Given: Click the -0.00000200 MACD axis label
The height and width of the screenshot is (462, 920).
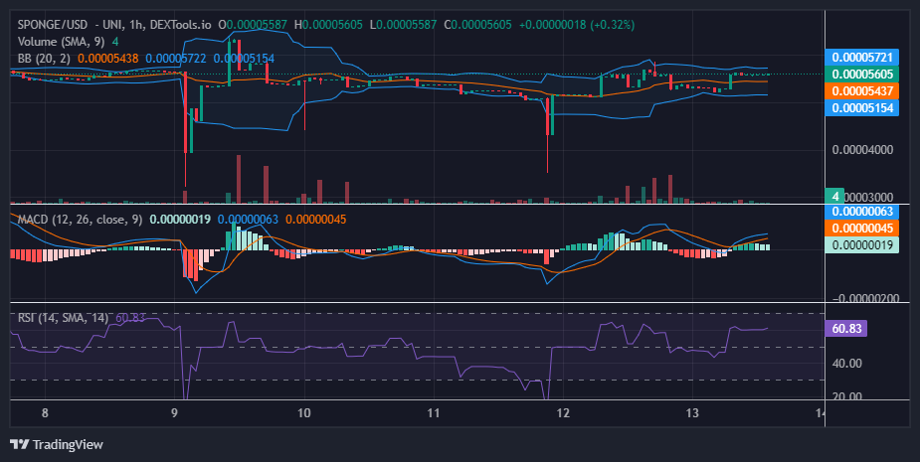Looking at the screenshot, I should point(865,298).
